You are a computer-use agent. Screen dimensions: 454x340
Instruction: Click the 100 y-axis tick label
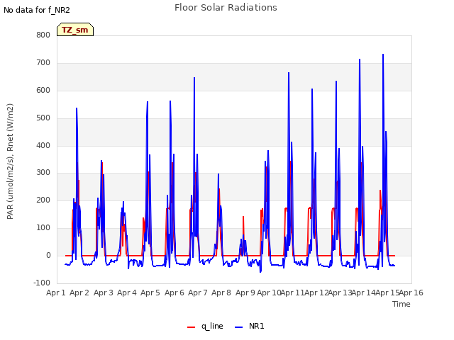point(43,228)
